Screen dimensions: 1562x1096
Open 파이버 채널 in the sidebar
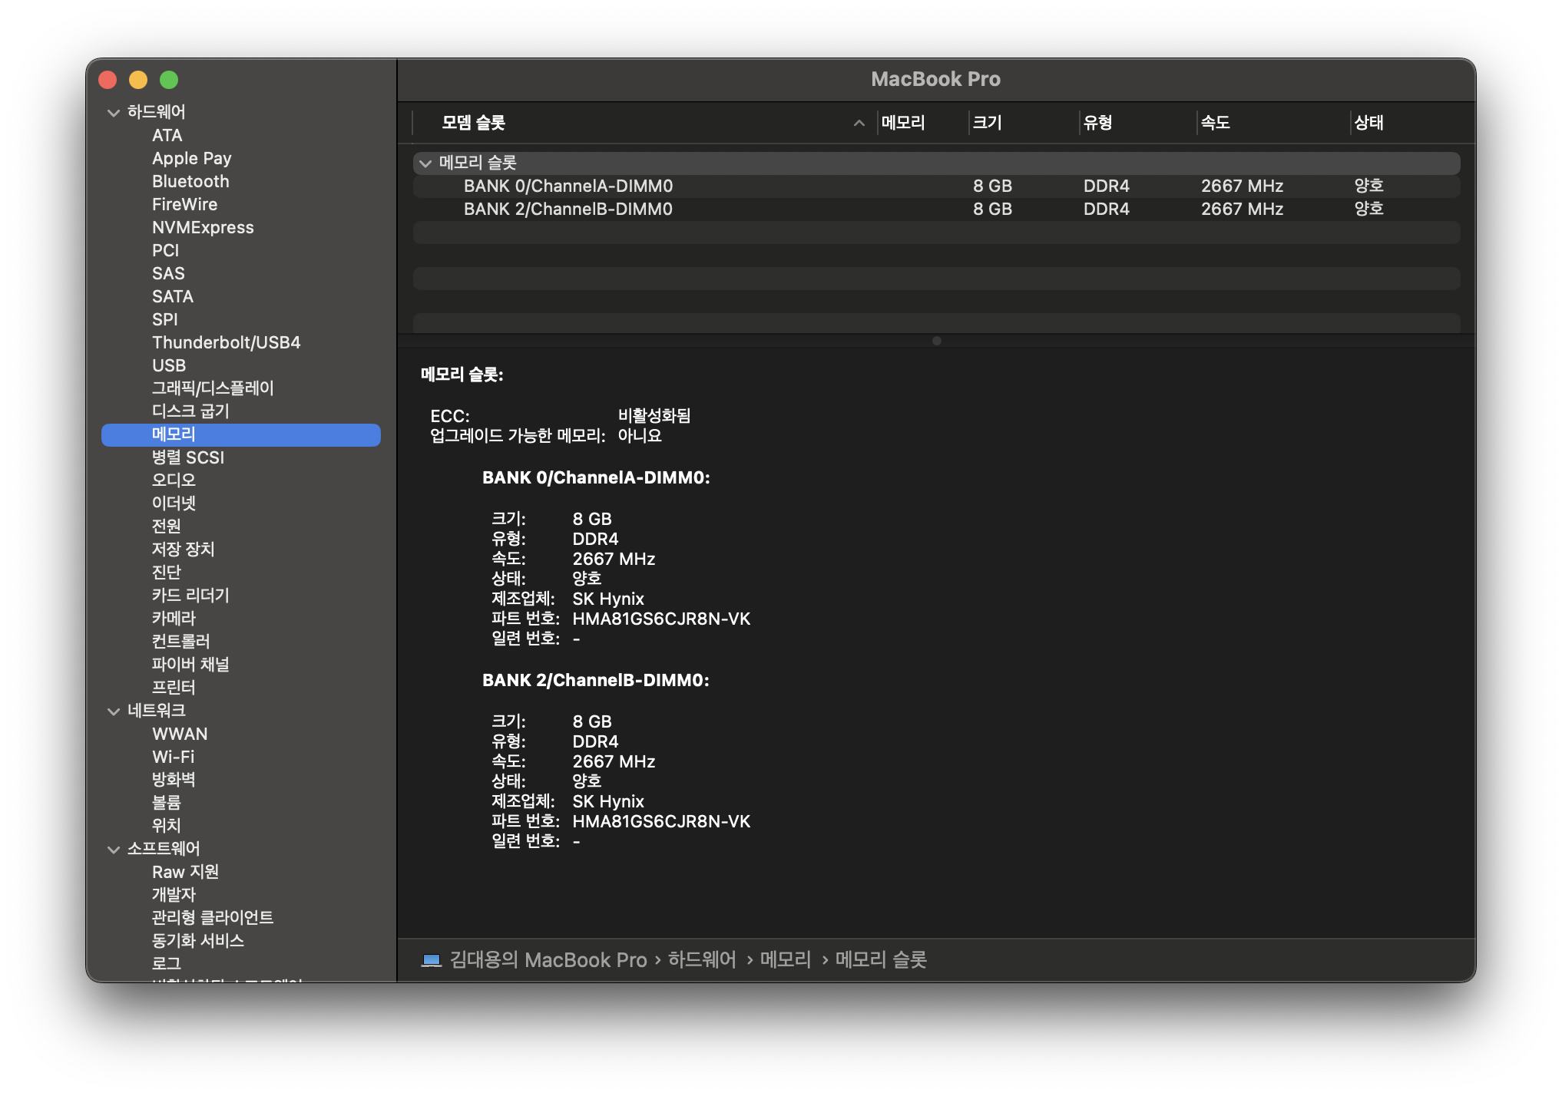(190, 665)
